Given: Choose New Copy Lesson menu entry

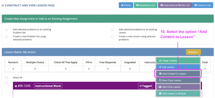Looking at the screenshot, I should [x=178, y=80].
